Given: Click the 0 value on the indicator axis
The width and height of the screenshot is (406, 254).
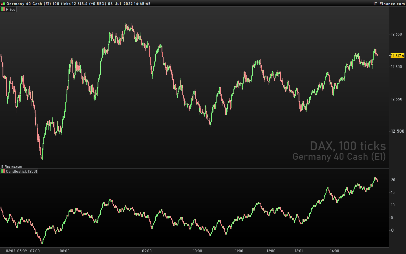Looking at the screenshot, I should click(392, 230).
